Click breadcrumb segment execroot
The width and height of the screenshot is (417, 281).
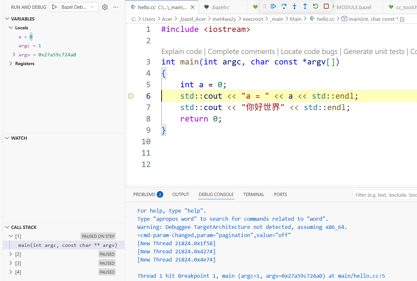(253, 19)
